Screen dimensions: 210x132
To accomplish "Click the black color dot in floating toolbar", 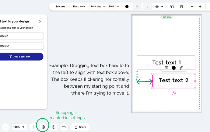I will tap(174, 68).
